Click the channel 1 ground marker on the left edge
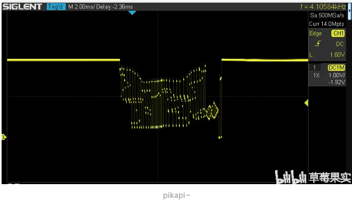Screen dimensions: 352x200 click(4, 137)
